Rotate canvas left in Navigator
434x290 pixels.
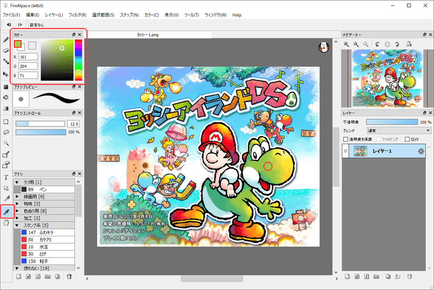point(378,44)
